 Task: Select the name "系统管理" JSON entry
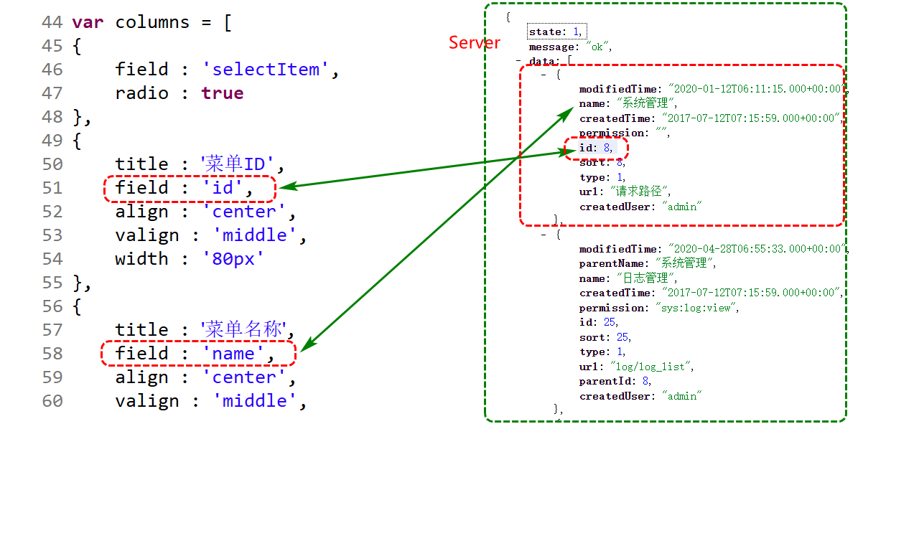[x=628, y=103]
